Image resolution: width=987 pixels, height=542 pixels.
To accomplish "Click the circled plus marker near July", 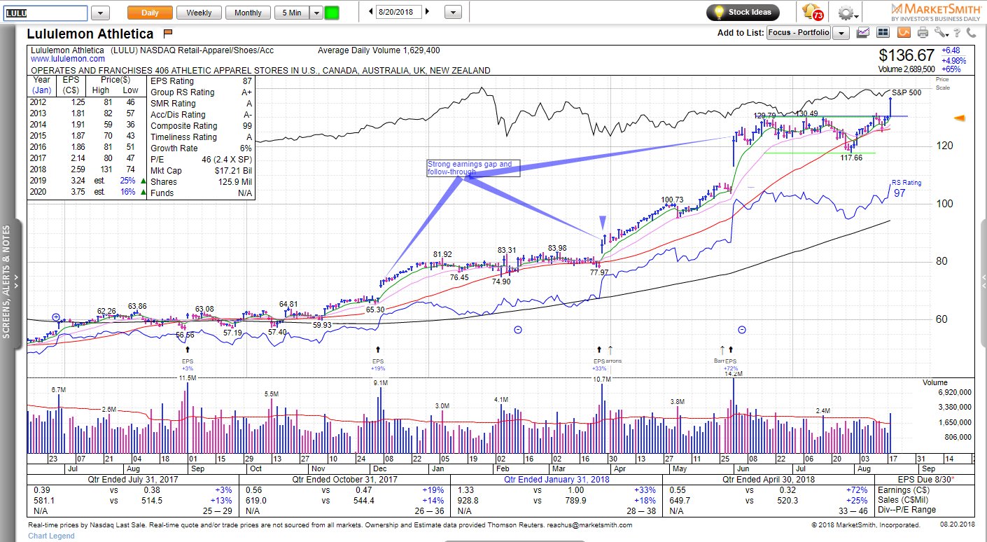I will point(56,317).
